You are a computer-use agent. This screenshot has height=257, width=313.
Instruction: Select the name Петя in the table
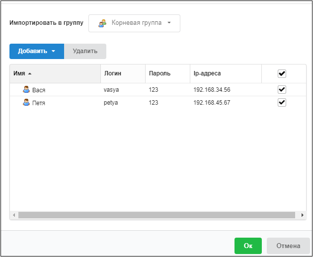coord(39,103)
